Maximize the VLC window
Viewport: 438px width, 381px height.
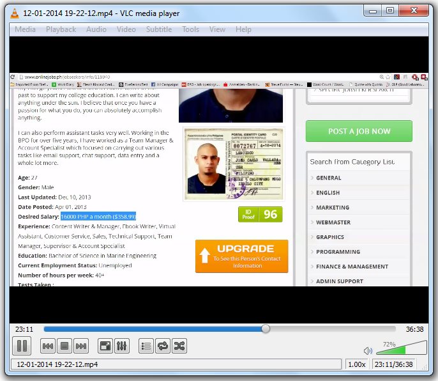point(390,12)
